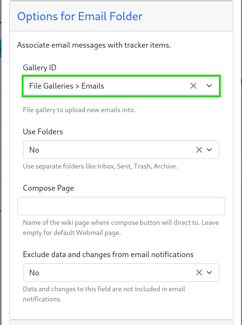Image resolution: width=242 pixels, height=325 pixels.
Task: Focus the Compose Page text field
Action: click(121, 206)
